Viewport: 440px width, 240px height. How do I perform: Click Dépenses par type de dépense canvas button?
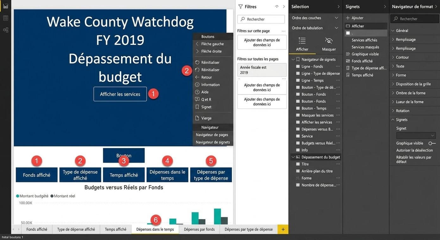click(x=211, y=175)
